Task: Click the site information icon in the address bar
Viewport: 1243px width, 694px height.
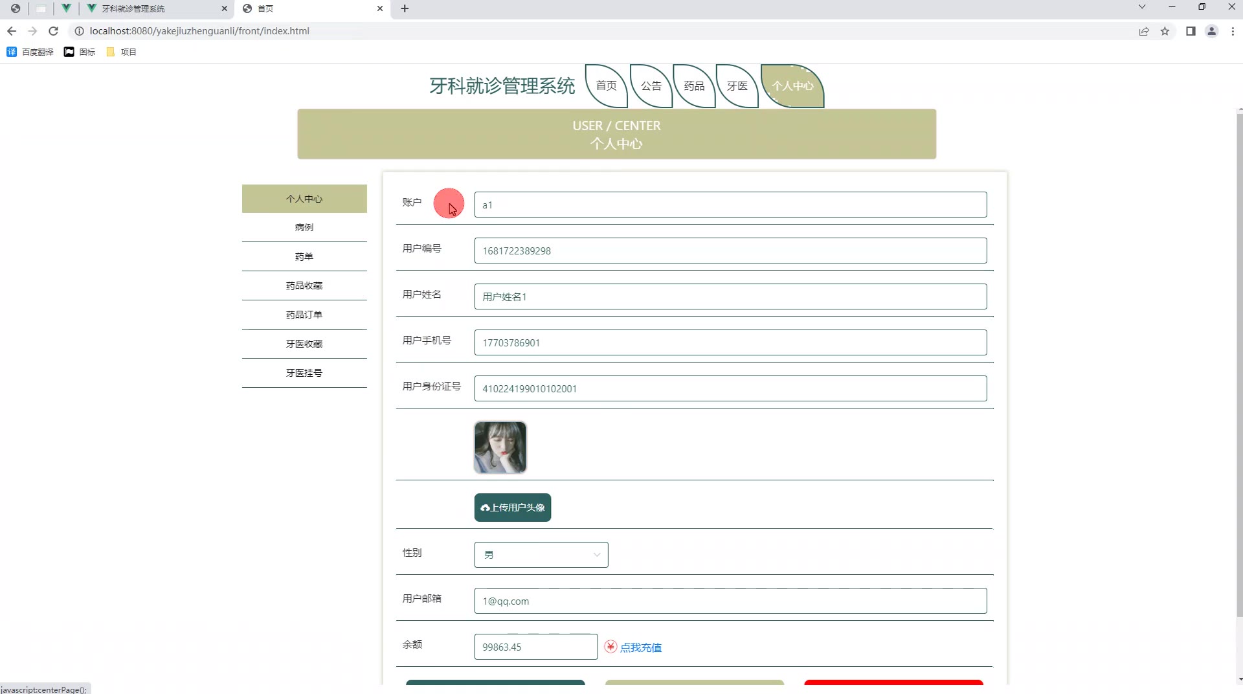Action: pyautogui.click(x=79, y=31)
